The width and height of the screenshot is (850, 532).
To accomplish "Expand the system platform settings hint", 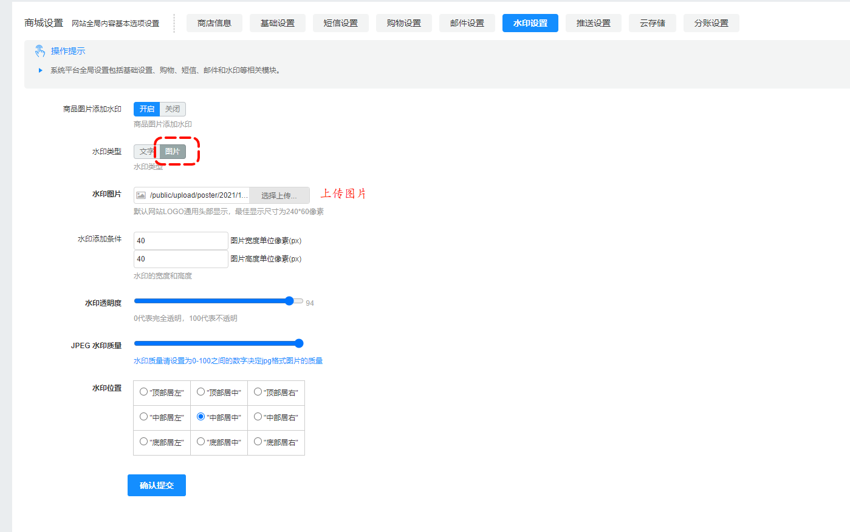I will click(41, 70).
